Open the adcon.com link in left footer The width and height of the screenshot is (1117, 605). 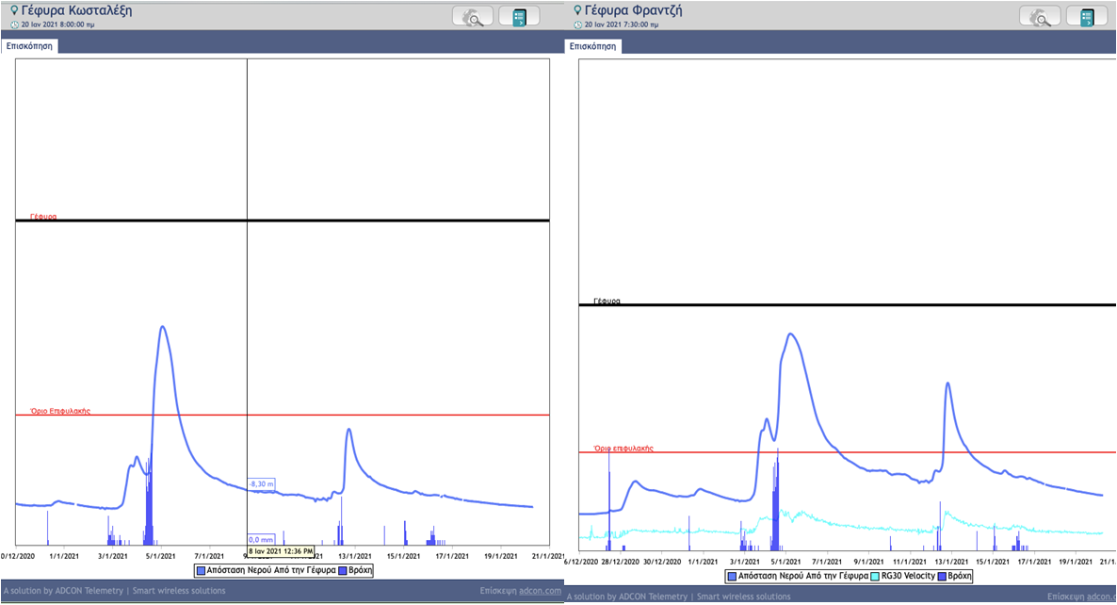coord(542,592)
